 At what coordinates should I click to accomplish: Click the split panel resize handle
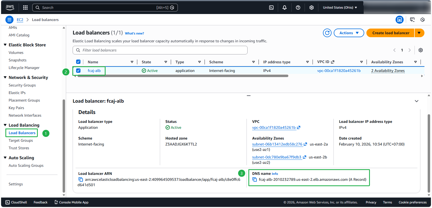(249, 96)
